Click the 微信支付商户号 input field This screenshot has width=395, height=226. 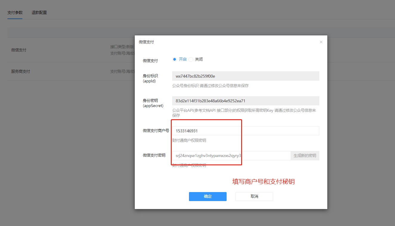pyautogui.click(x=246, y=131)
